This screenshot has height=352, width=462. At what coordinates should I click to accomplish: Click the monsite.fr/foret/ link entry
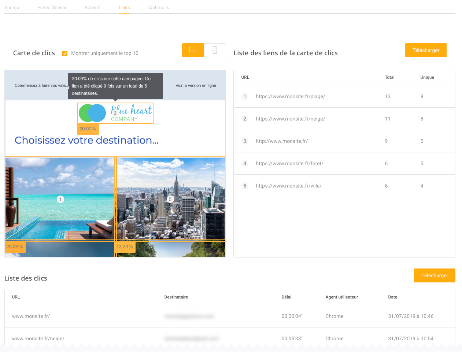(x=289, y=163)
